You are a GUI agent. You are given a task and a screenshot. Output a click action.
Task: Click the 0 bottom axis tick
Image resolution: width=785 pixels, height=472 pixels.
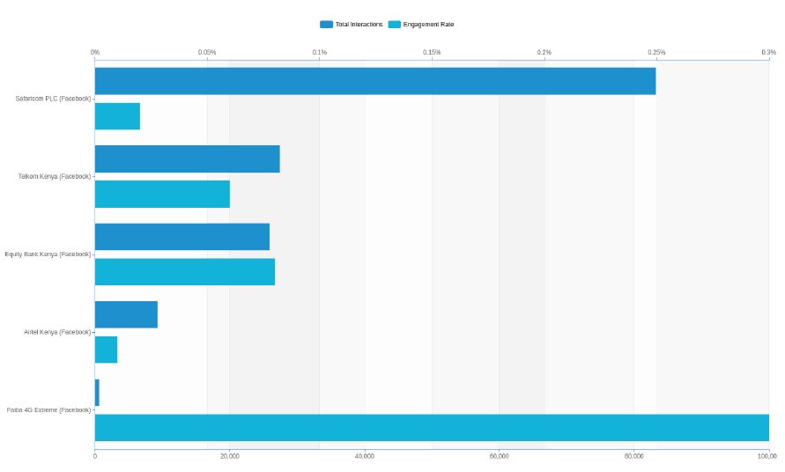[95, 456]
